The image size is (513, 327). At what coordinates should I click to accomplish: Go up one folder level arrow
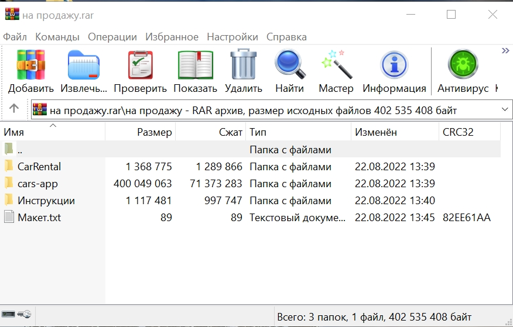14,109
